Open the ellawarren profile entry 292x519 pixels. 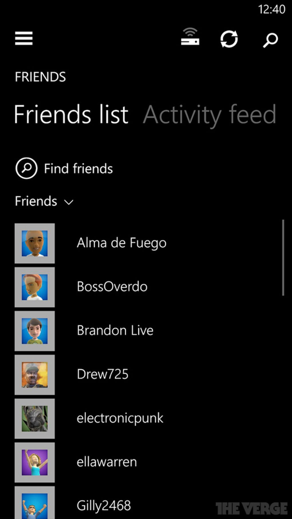[106, 462]
